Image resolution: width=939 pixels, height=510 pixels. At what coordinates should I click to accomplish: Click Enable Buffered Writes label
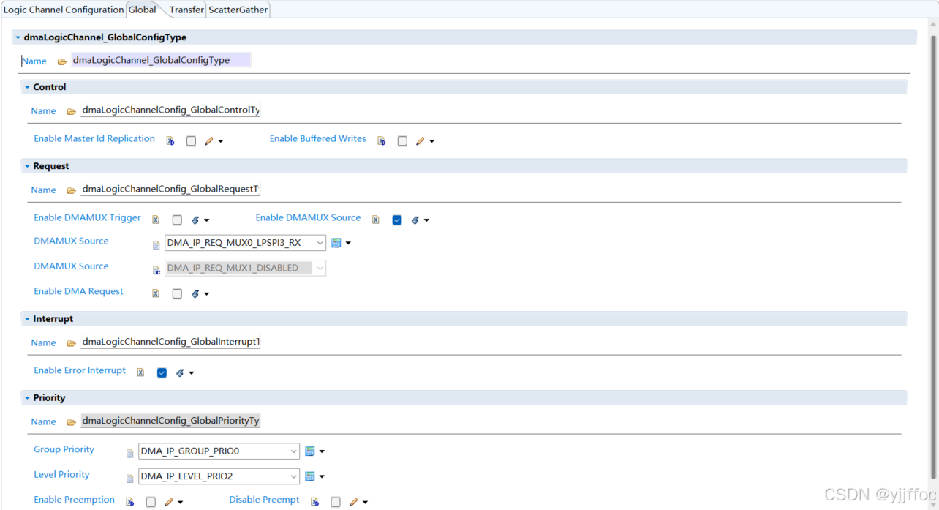coord(317,139)
